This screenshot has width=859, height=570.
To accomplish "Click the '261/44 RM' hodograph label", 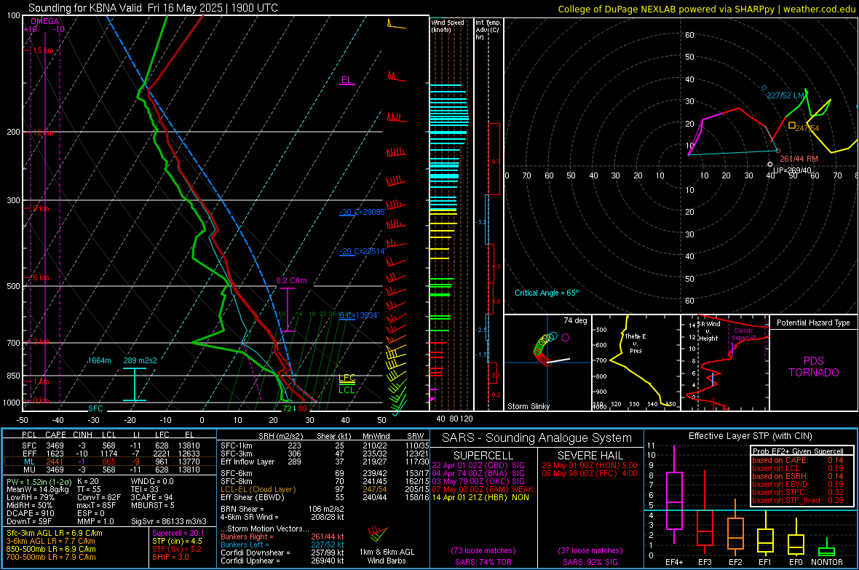I will pyautogui.click(x=799, y=159).
